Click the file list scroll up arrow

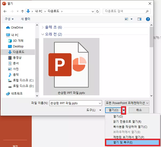151,25
